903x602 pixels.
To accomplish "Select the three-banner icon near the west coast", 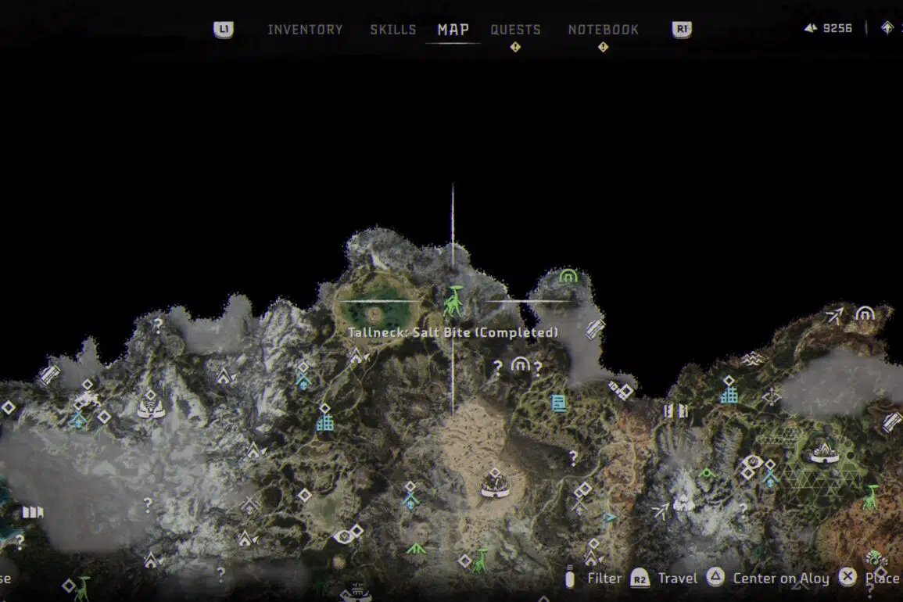I will click(33, 512).
